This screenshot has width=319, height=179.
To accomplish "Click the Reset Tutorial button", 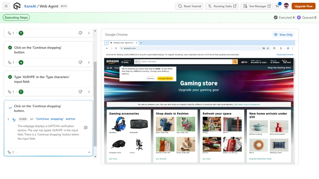I will pyautogui.click(x=190, y=6).
